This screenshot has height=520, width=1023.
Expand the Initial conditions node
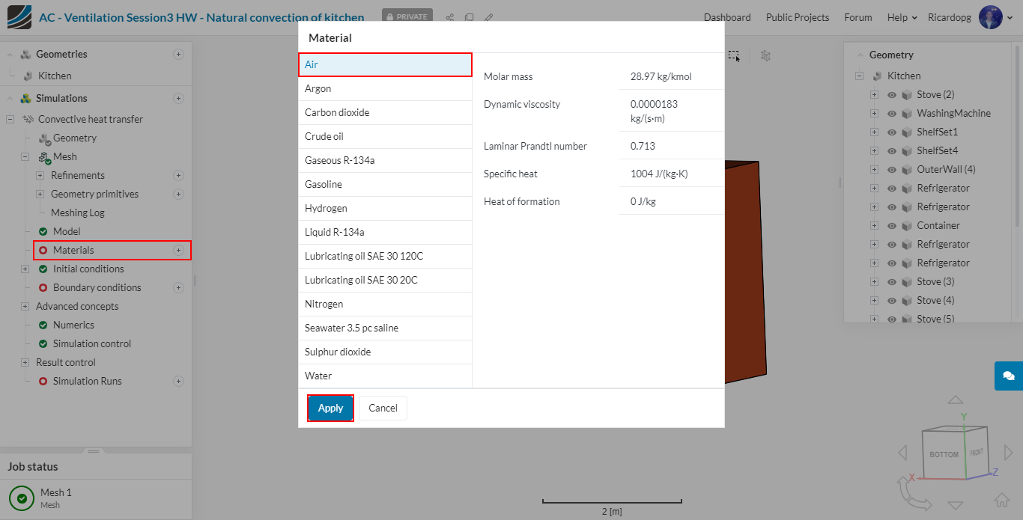tap(25, 269)
